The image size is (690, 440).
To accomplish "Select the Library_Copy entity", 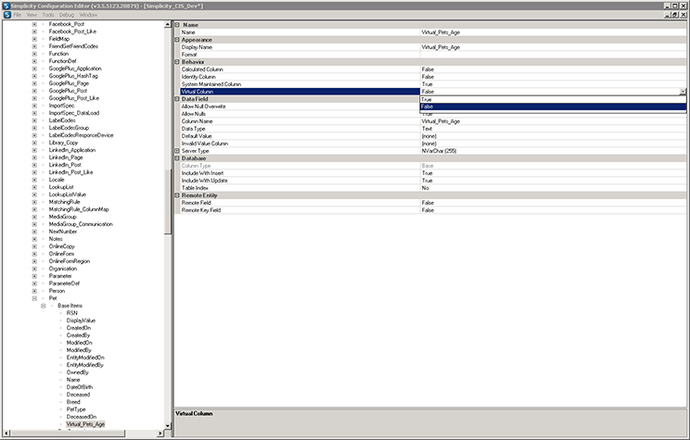I will [63, 143].
